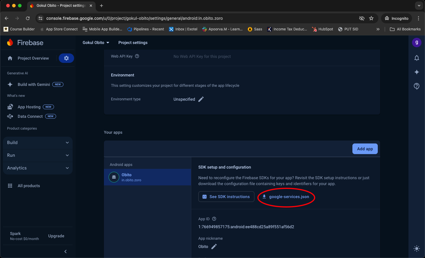
Task: Click See SDK instructions
Action: pos(226,197)
